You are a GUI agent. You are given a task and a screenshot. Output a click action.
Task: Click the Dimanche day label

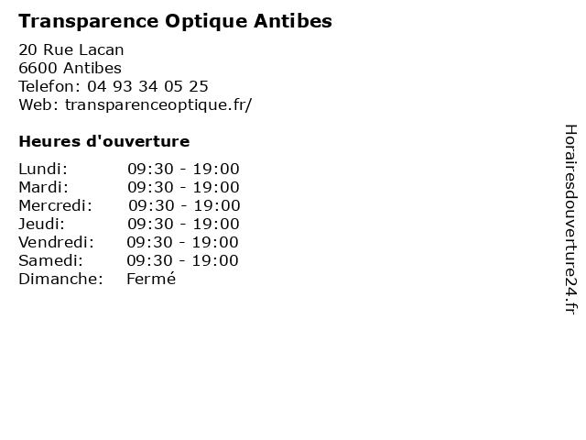(x=61, y=279)
